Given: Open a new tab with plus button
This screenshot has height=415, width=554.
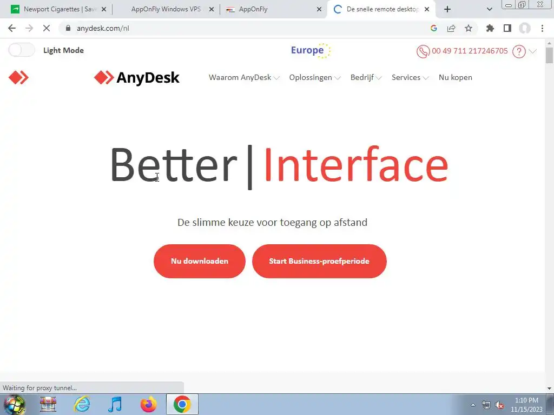Looking at the screenshot, I should tap(447, 9).
